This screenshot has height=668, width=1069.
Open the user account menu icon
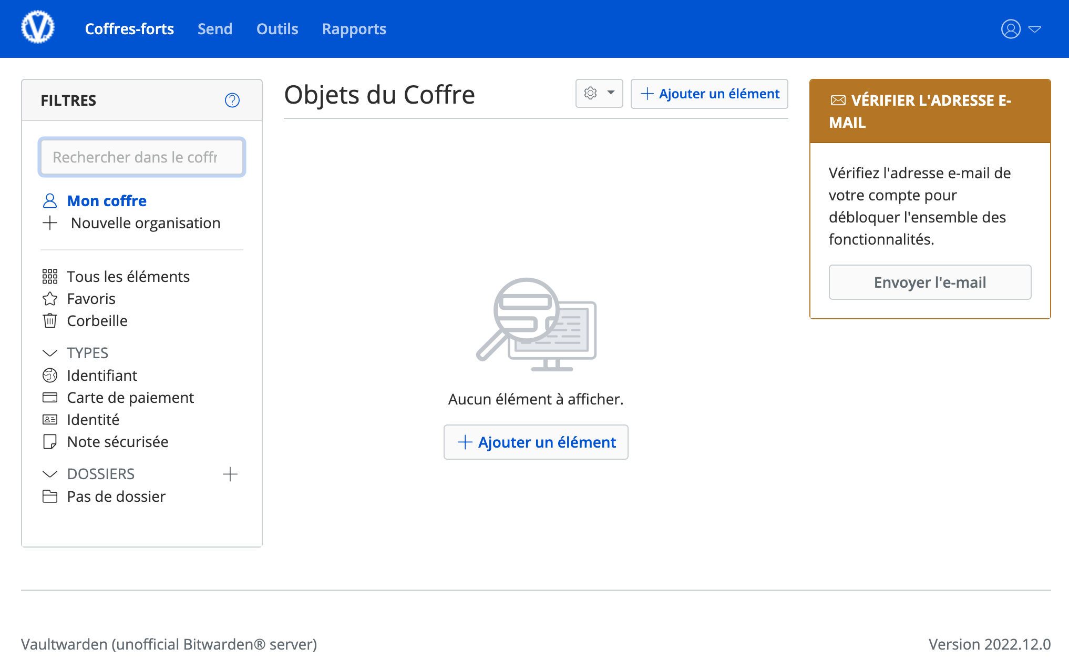[x=1011, y=29]
